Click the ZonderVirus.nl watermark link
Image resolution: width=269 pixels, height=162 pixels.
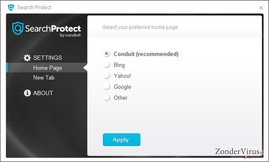coord(239,151)
